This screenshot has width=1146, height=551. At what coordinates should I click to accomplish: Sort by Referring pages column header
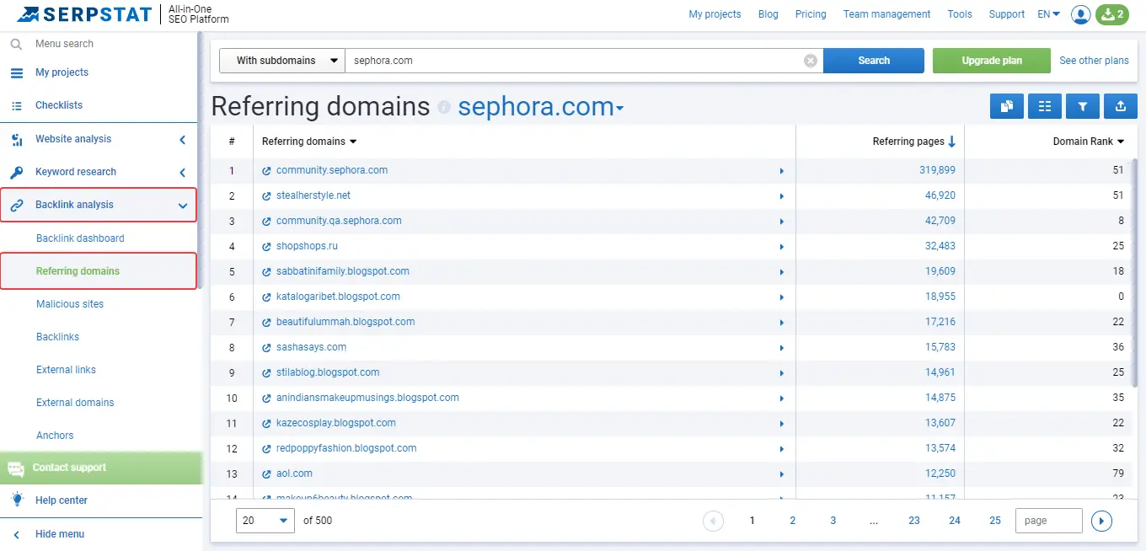(909, 141)
